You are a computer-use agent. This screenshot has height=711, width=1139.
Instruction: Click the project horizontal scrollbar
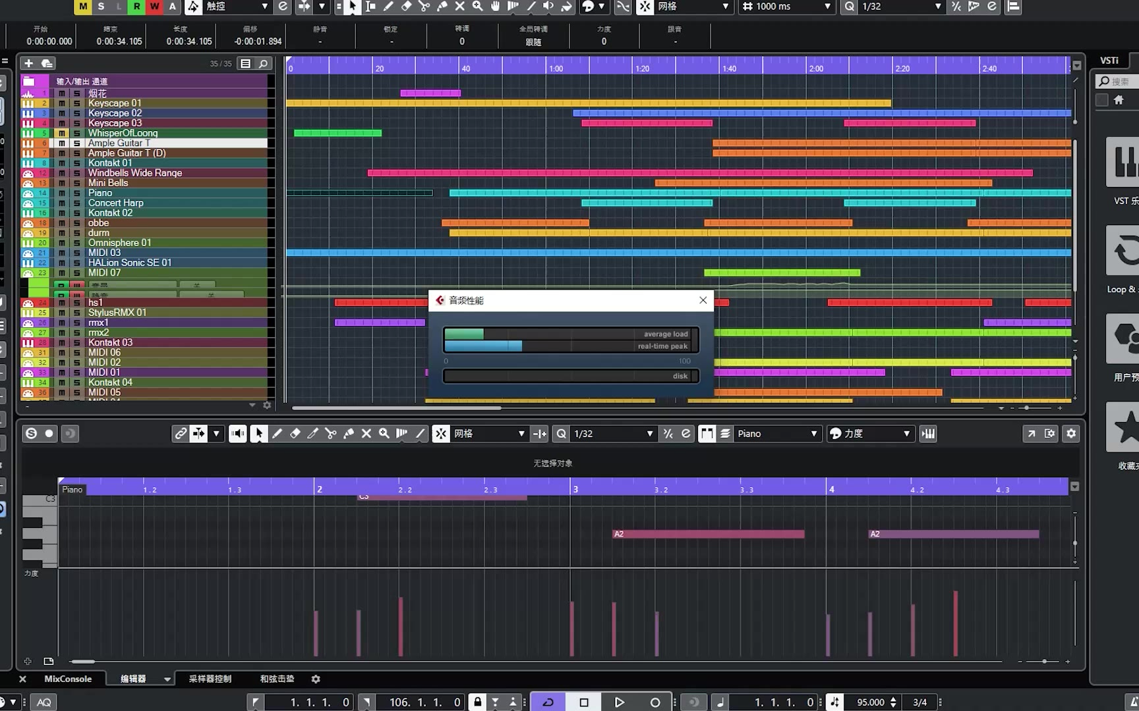396,408
